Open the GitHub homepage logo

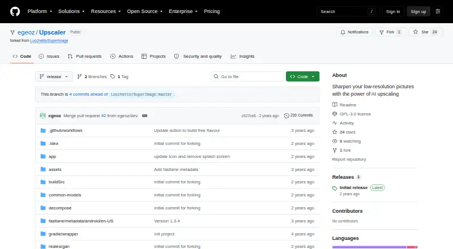click(x=15, y=11)
